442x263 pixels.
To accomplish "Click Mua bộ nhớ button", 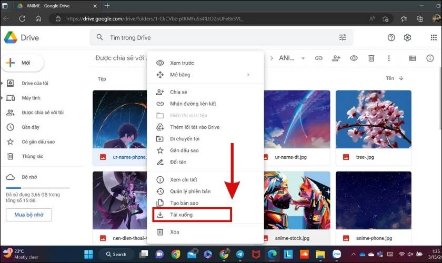I will [29, 215].
